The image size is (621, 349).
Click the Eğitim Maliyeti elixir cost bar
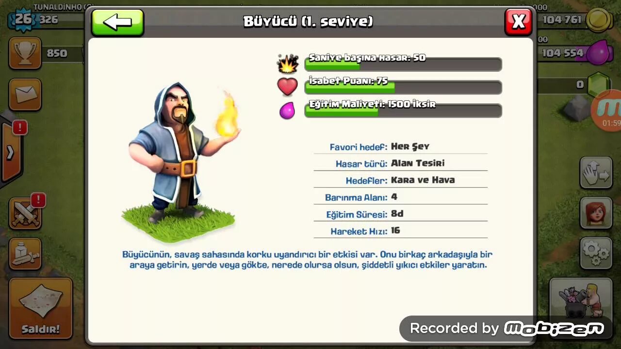click(x=403, y=111)
